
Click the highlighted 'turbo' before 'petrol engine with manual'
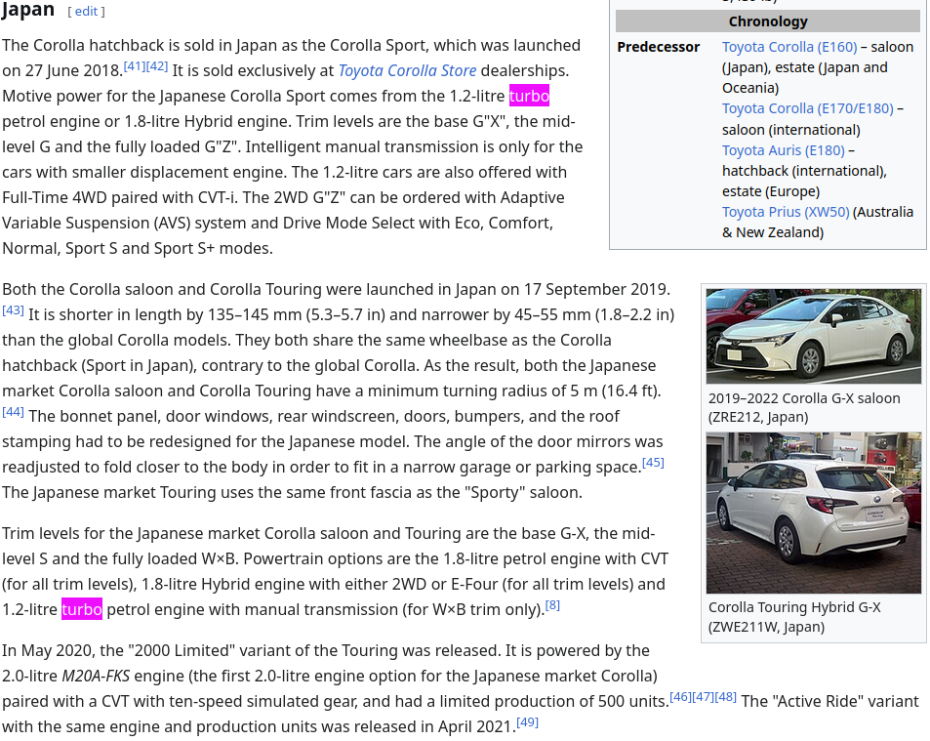(82, 609)
